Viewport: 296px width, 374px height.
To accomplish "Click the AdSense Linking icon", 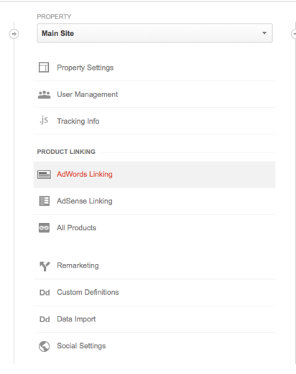I will coord(45,201).
